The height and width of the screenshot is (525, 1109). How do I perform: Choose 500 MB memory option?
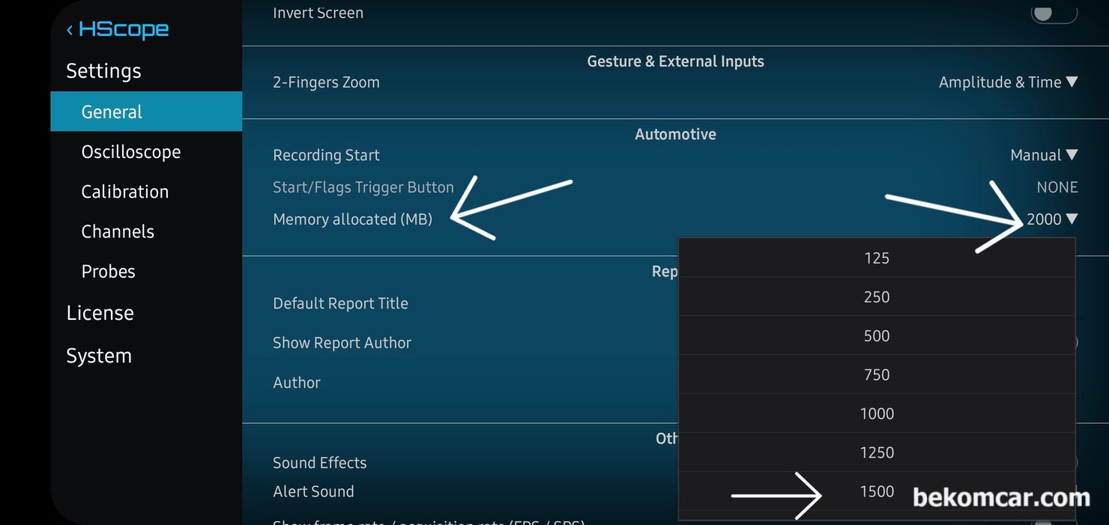[876, 336]
